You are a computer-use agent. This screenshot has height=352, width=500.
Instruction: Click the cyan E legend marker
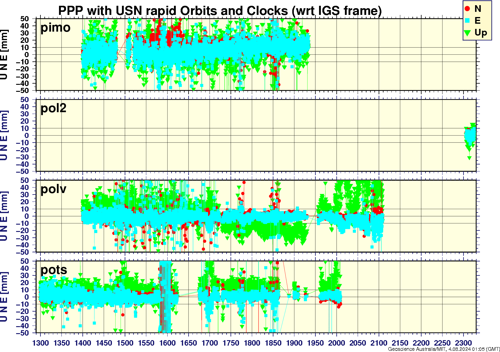tap(467, 21)
